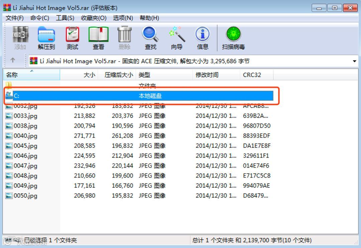This screenshot has height=248, width=361.
Task: Select file name 0049.jpg
Action: click(x=25, y=186)
